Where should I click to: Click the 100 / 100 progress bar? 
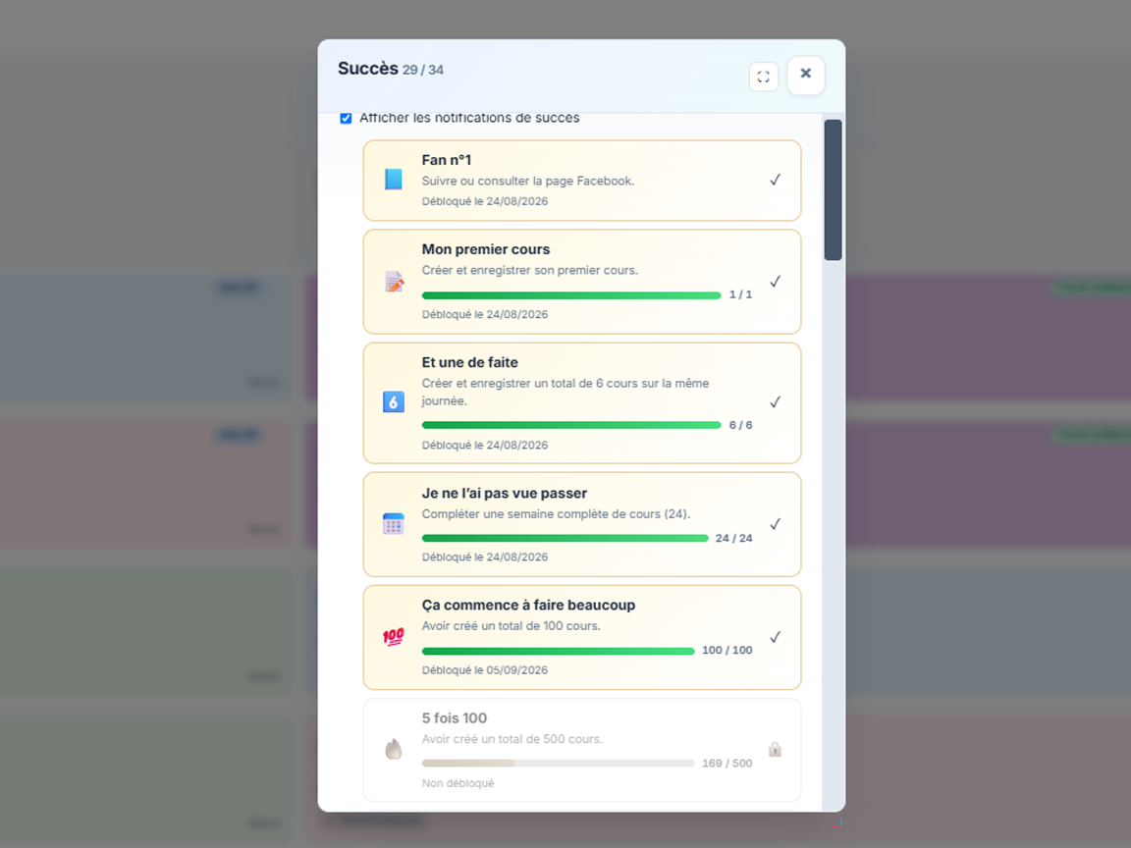point(559,651)
